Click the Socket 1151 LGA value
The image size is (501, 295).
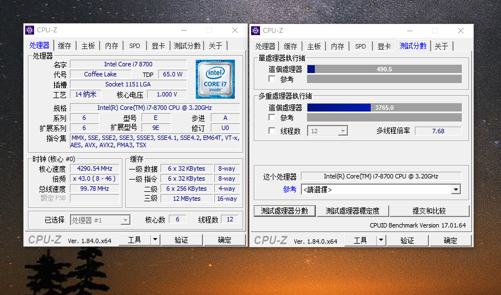tap(129, 84)
